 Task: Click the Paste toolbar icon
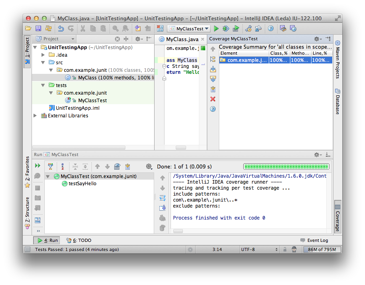pyautogui.click(x=103, y=29)
